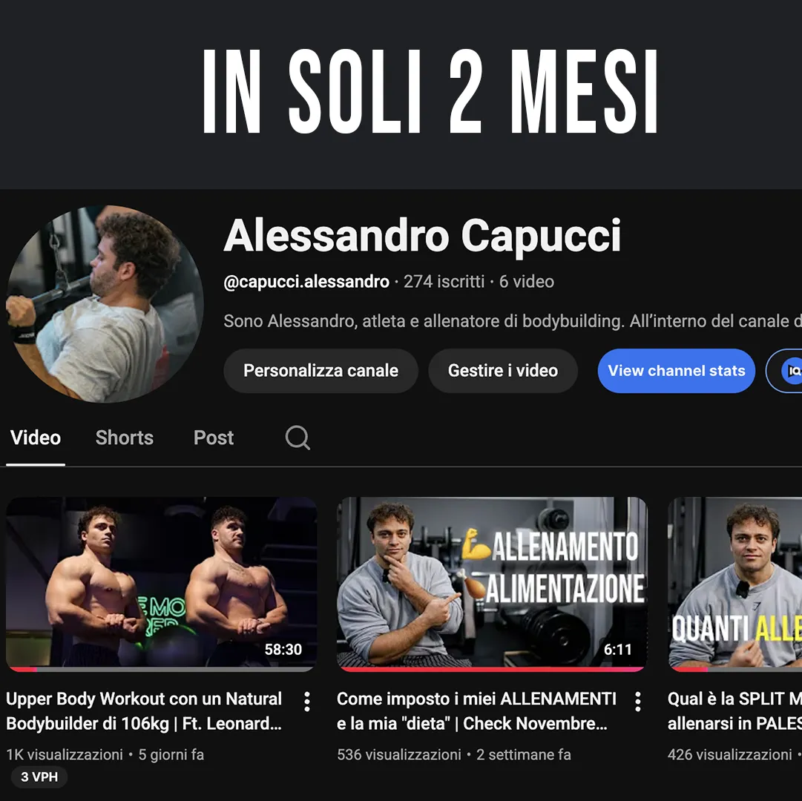
Task: Open the channel search magnifier icon
Action: pyautogui.click(x=298, y=438)
